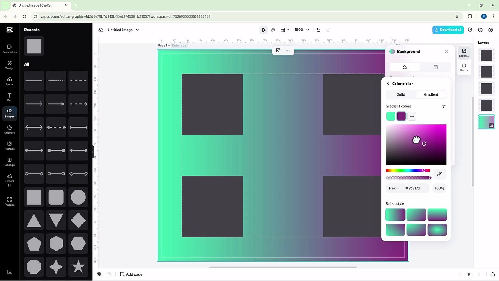Open the help question mark icon
Image resolution: width=499 pixels, height=281 pixels.
click(x=480, y=30)
